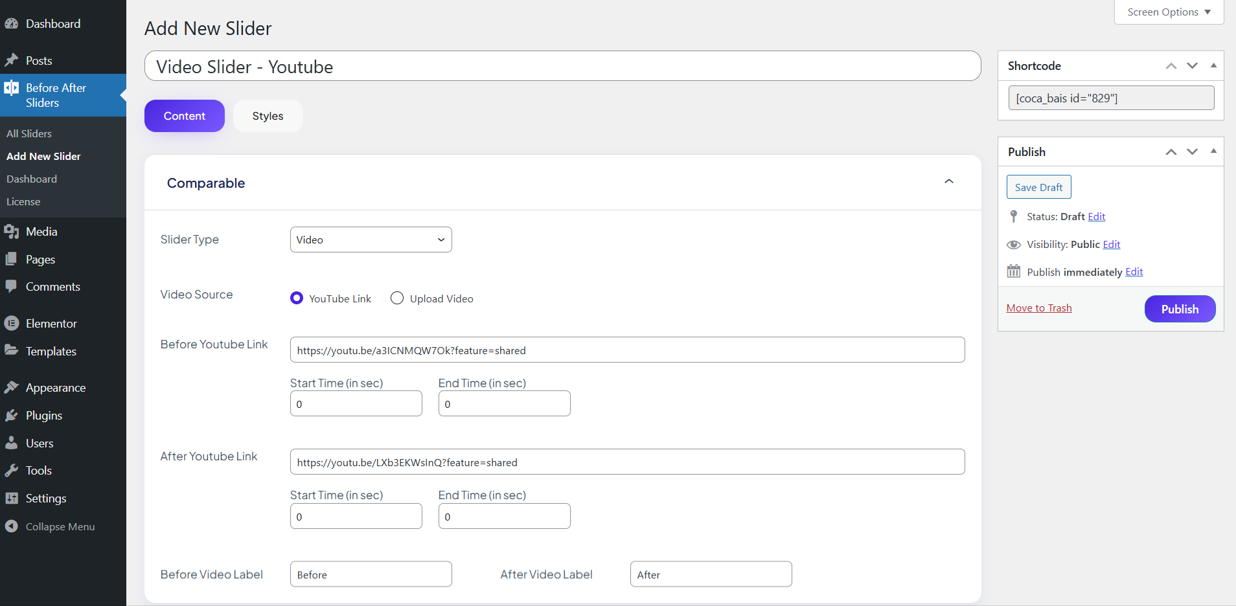Click the Tools wrench icon
The height and width of the screenshot is (606, 1236).
tap(11, 471)
